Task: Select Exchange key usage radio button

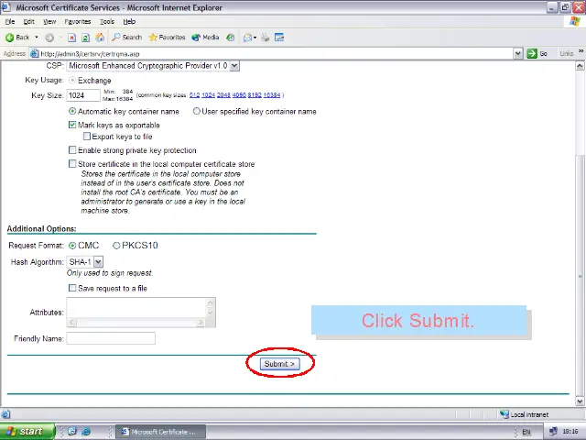Action: (x=72, y=81)
